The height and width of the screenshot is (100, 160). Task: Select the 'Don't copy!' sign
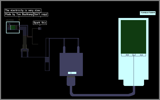pos(41,14)
